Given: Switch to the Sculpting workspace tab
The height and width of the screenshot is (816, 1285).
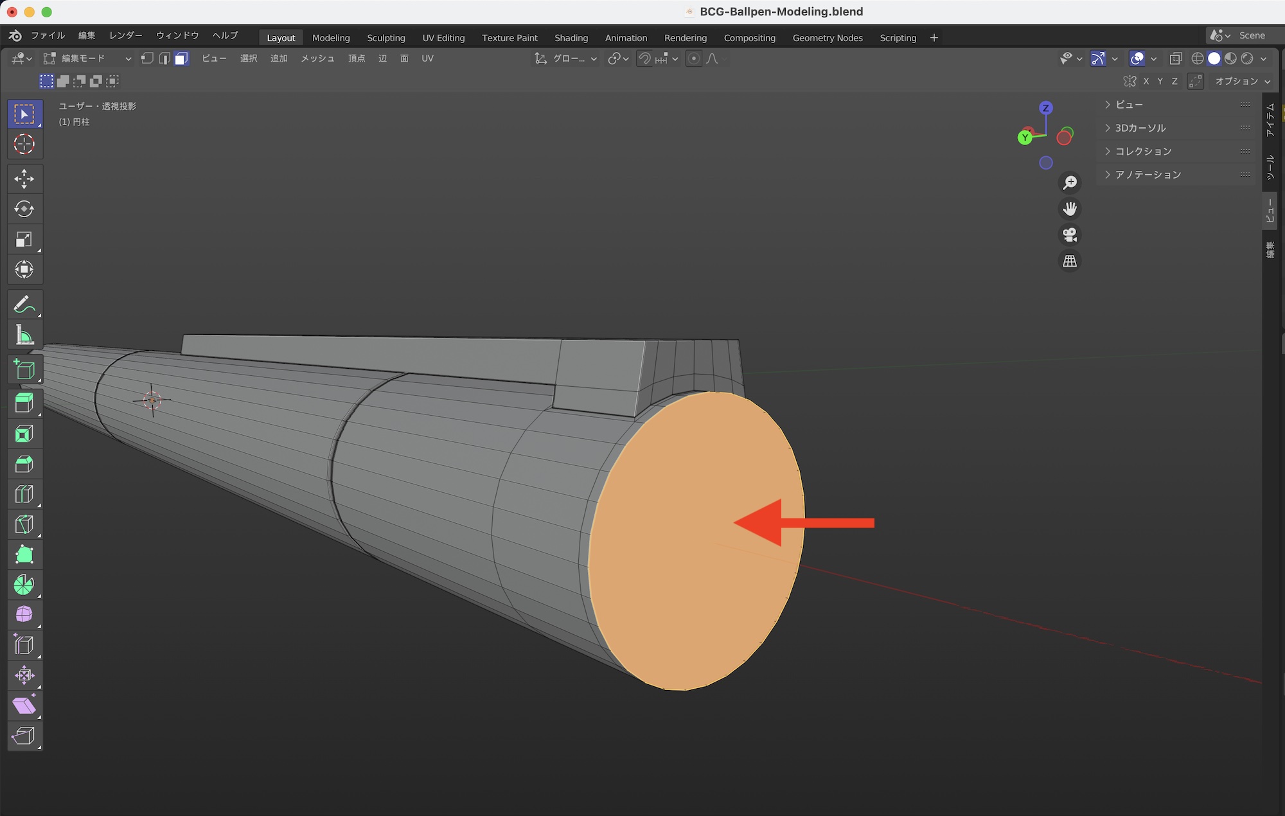Looking at the screenshot, I should (385, 38).
